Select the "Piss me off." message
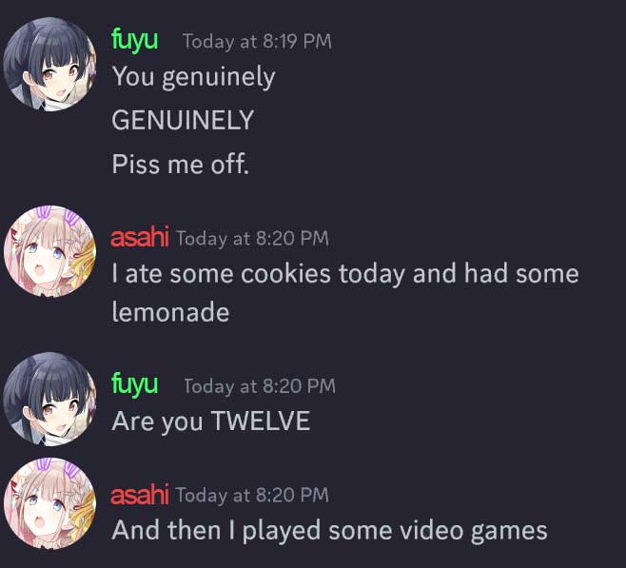Image resolution: width=626 pixels, height=568 pixels. click(181, 164)
